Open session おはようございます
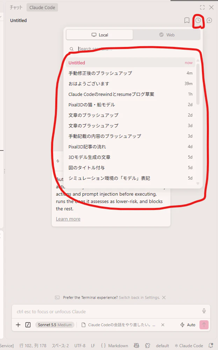Viewport: 218px width, 350px height. tap(130, 84)
